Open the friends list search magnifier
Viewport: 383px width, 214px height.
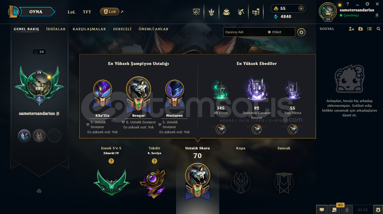[378, 29]
